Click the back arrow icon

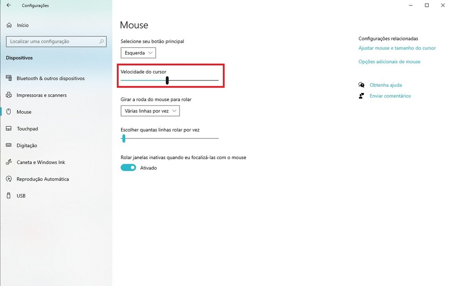[x=9, y=5]
